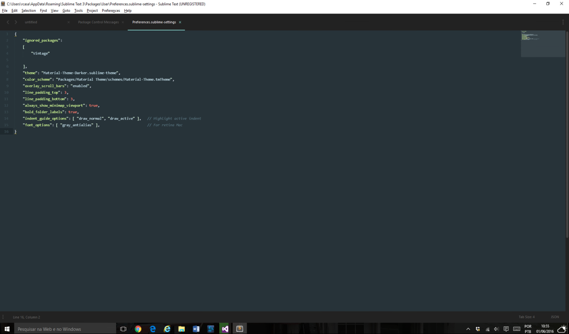
Task: Close the untitled tab
Action: coord(69,22)
